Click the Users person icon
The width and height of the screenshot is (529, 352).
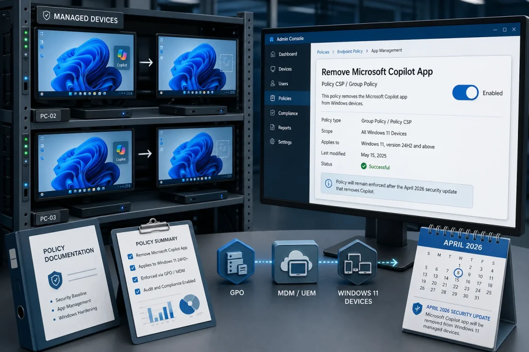tap(273, 83)
